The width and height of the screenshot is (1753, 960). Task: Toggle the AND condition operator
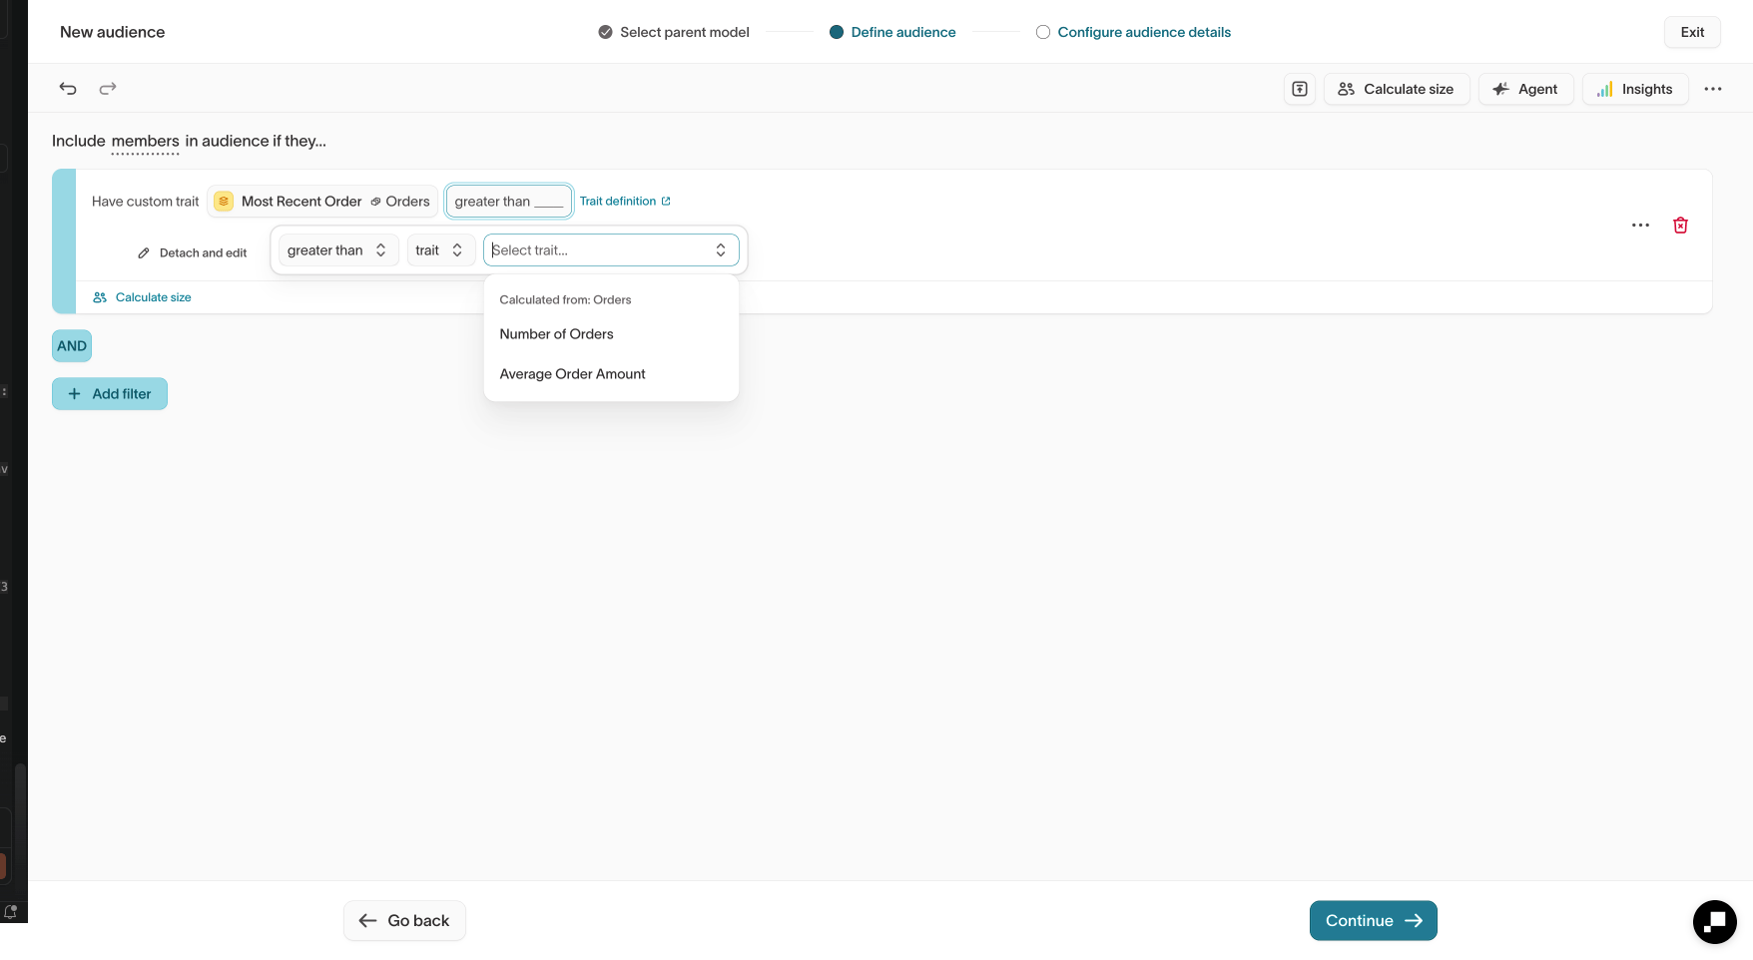pos(72,346)
